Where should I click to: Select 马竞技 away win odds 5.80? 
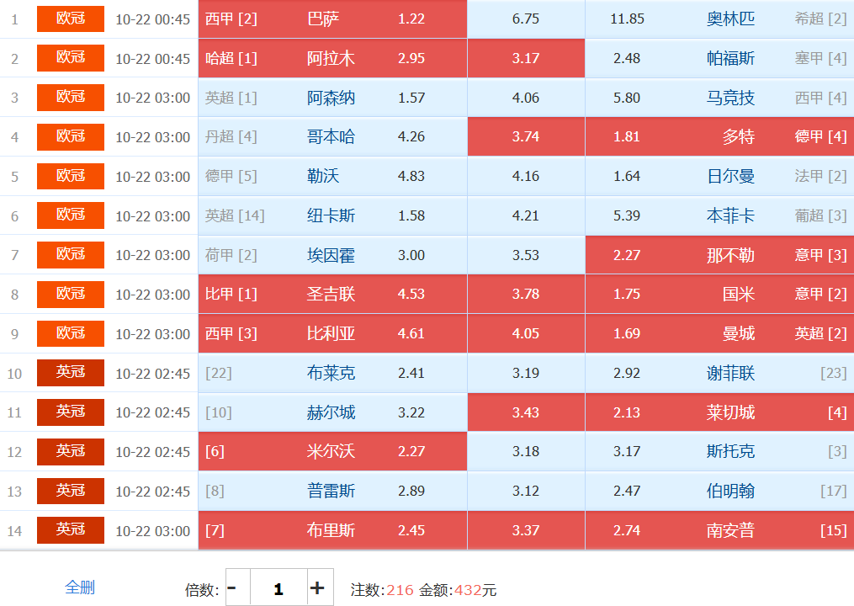tap(719, 98)
